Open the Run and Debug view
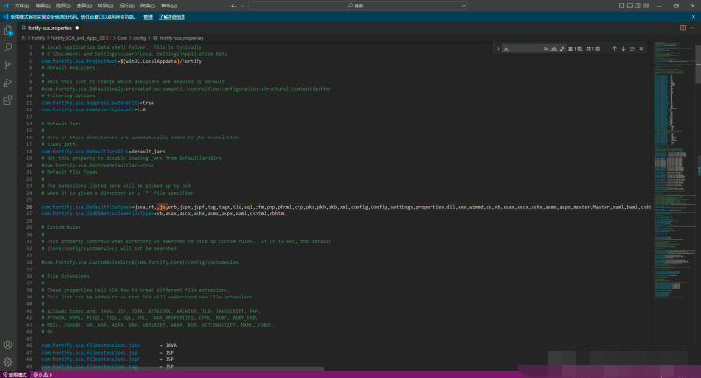Viewport: 701px width, 378px height. pyautogui.click(x=7, y=82)
